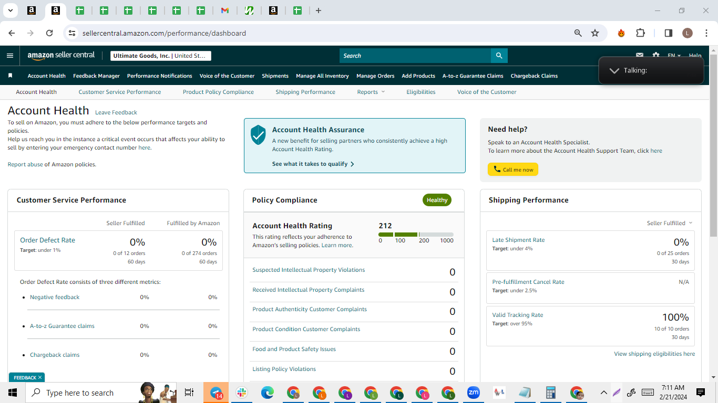Switch to the Product Policy Compliance tab
718x403 pixels.
(x=218, y=92)
